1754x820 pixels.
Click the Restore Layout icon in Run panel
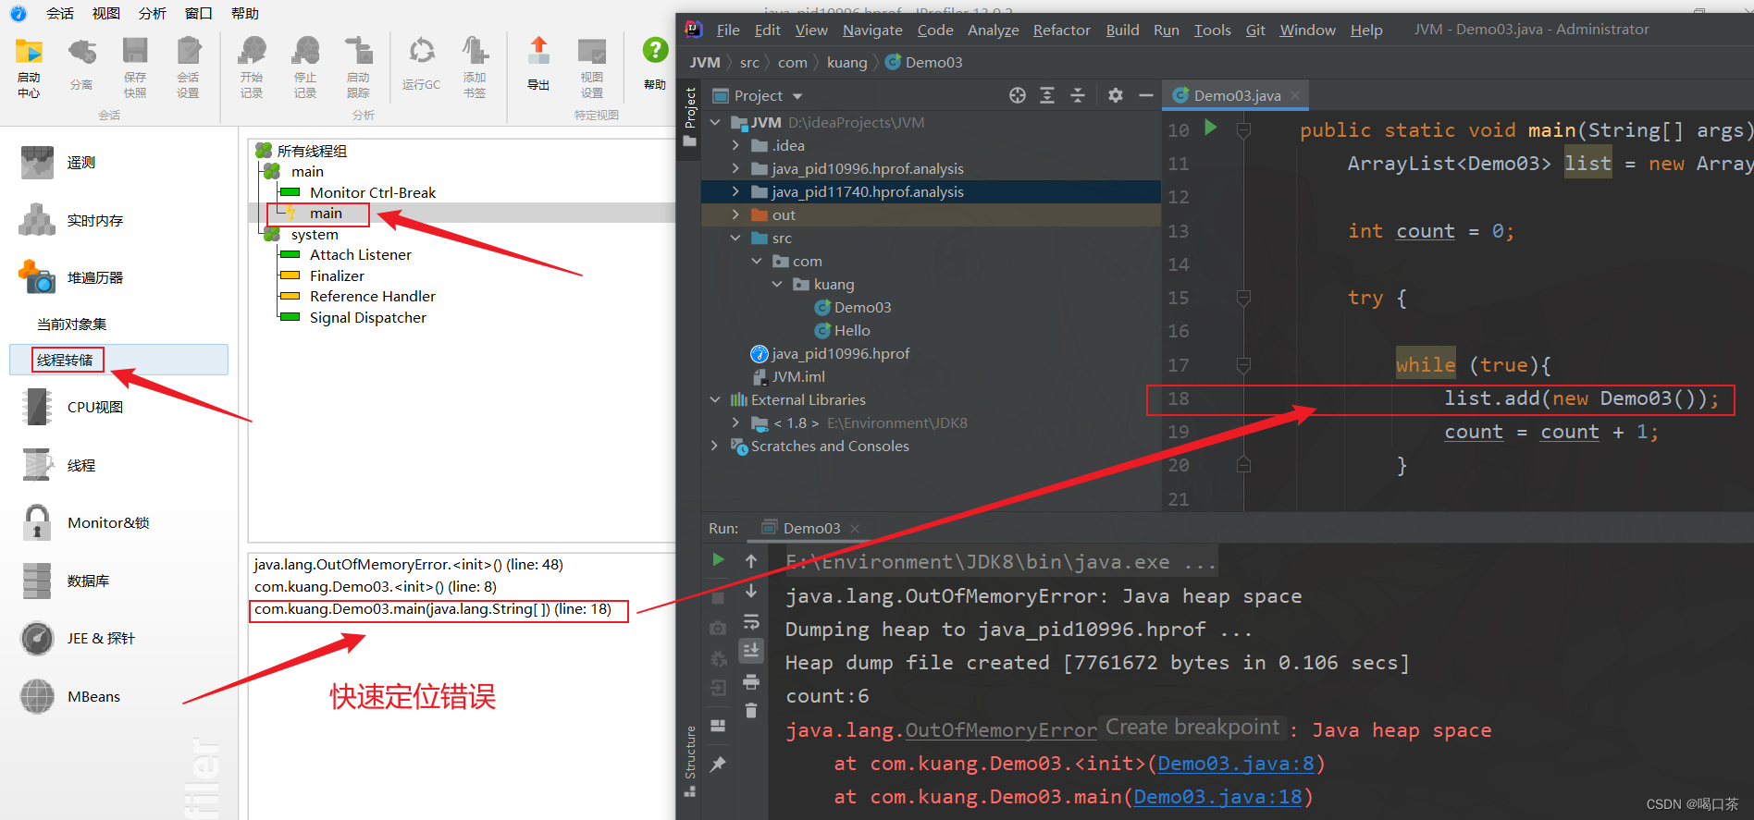coord(718,726)
